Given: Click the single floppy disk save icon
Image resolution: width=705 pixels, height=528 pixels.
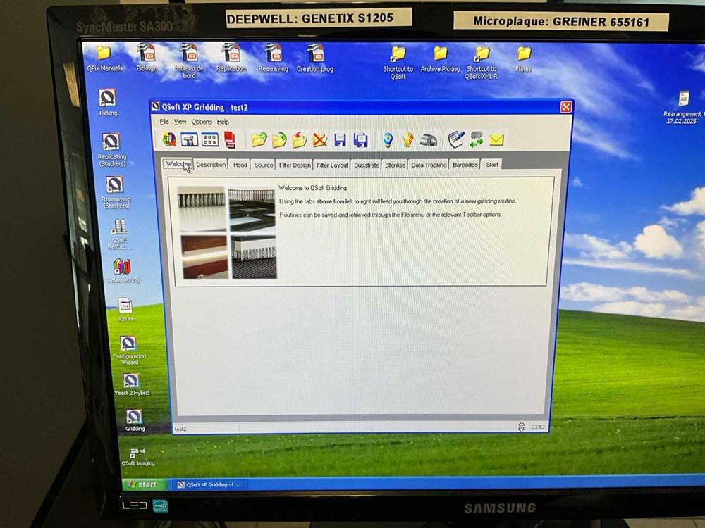Looking at the screenshot, I should click(340, 140).
